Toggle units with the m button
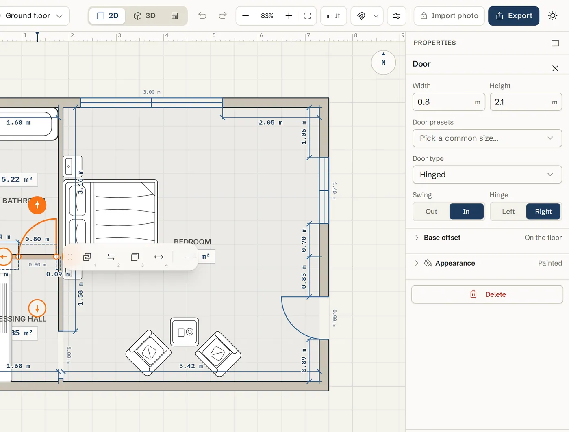 333,16
